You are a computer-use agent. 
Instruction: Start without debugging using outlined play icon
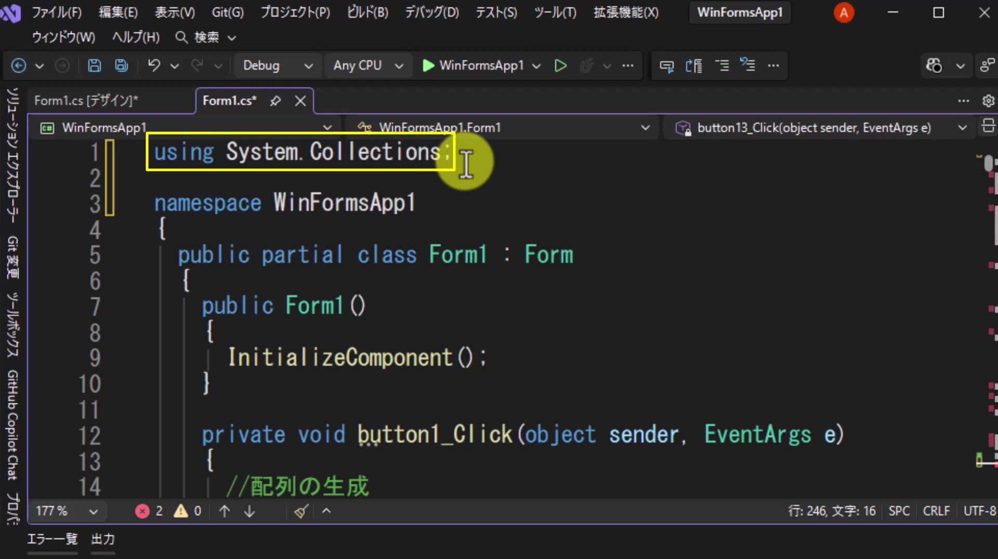[560, 65]
